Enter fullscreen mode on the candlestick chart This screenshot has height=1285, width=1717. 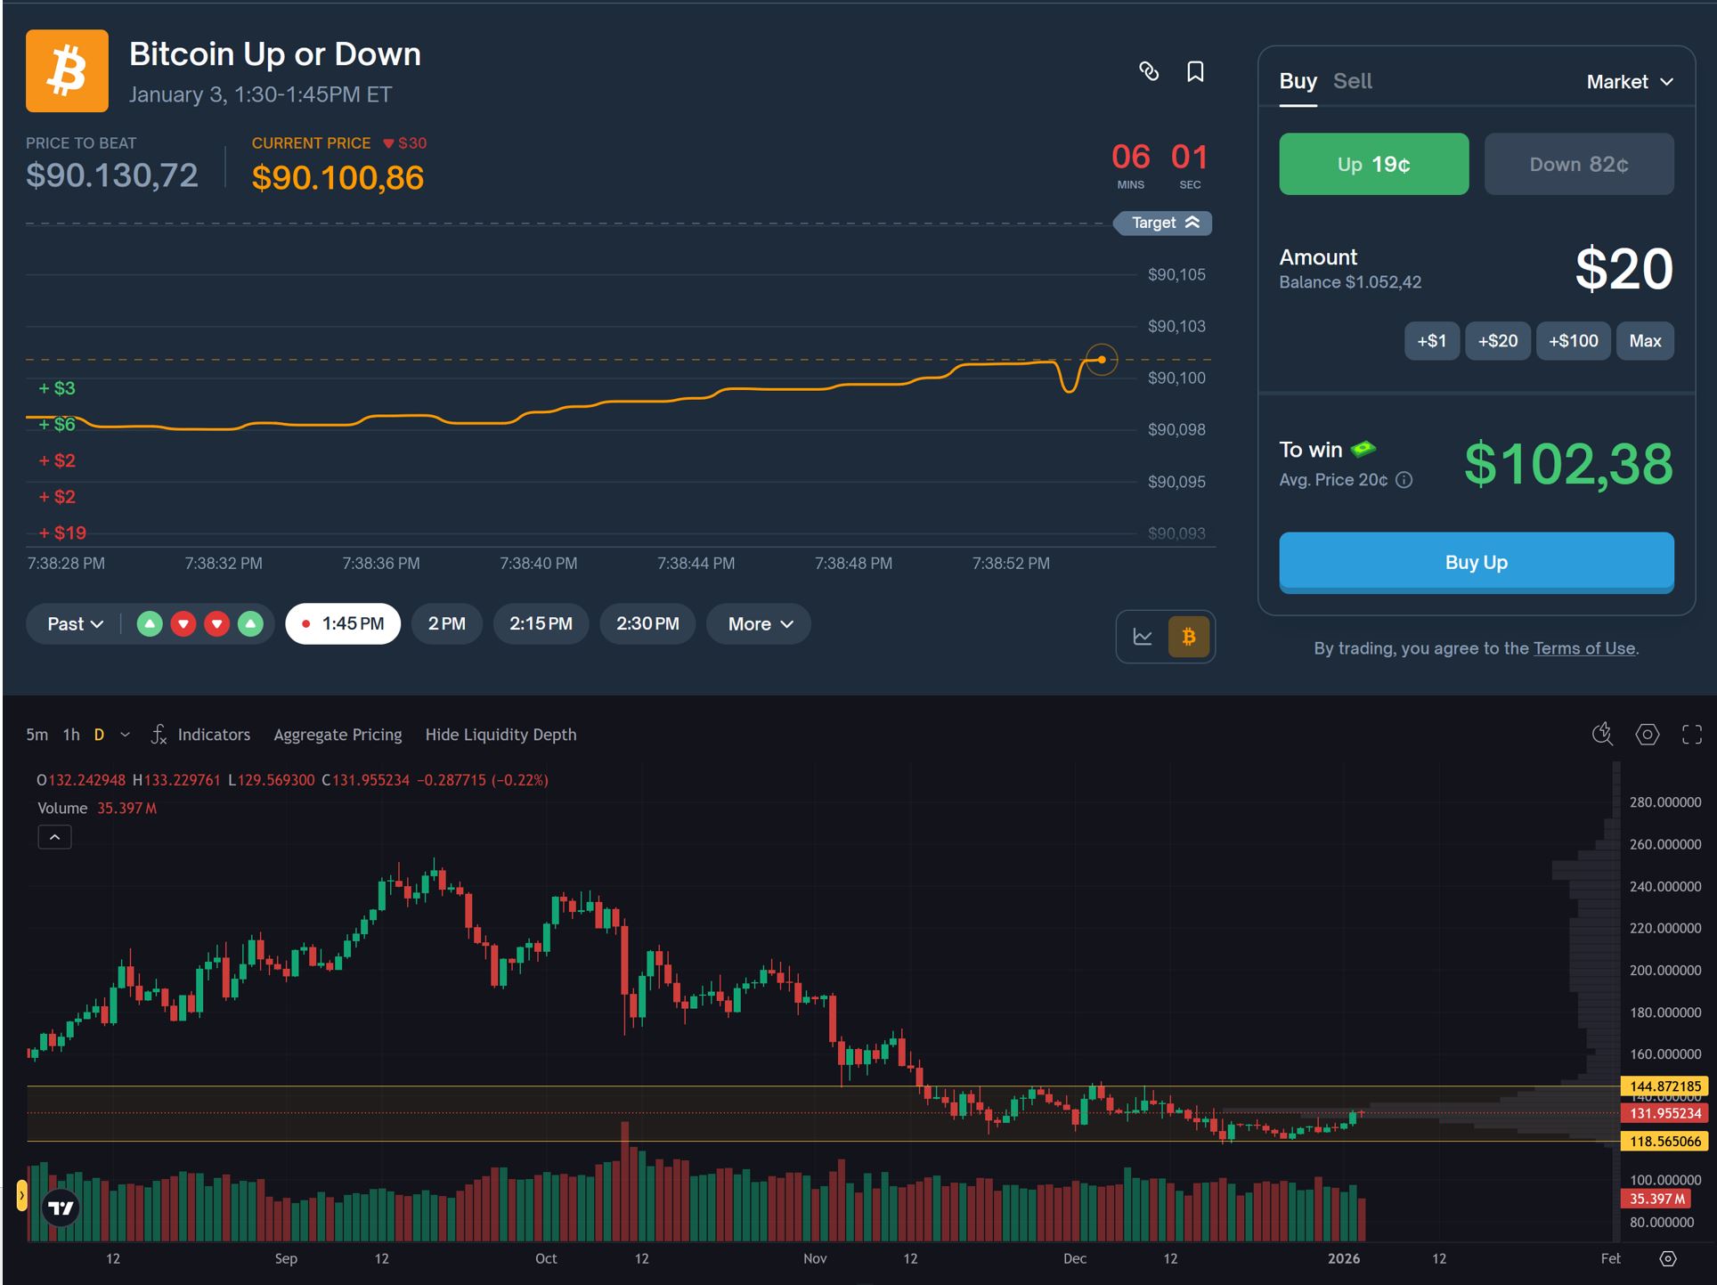(1692, 734)
